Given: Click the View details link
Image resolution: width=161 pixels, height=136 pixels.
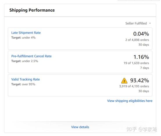Looking at the screenshot, I should [80, 127].
